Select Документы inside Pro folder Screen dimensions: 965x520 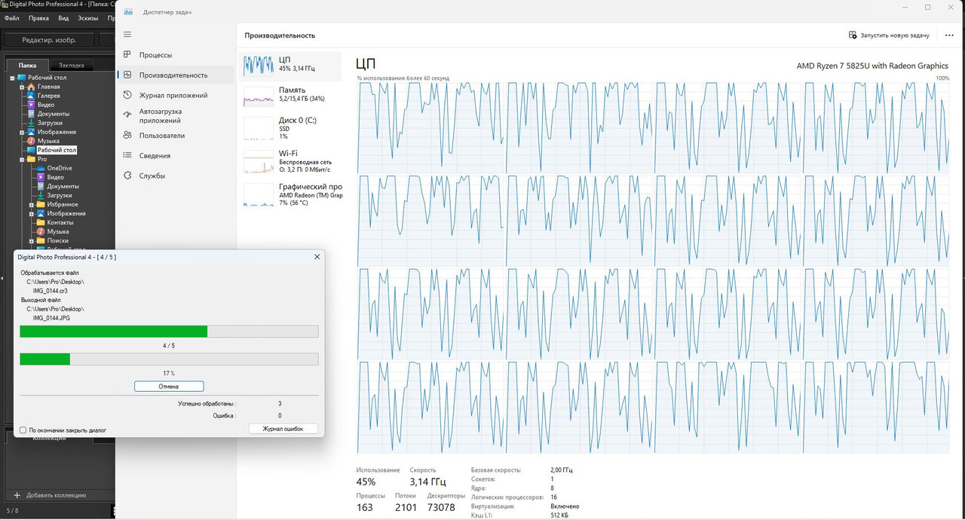tap(63, 186)
